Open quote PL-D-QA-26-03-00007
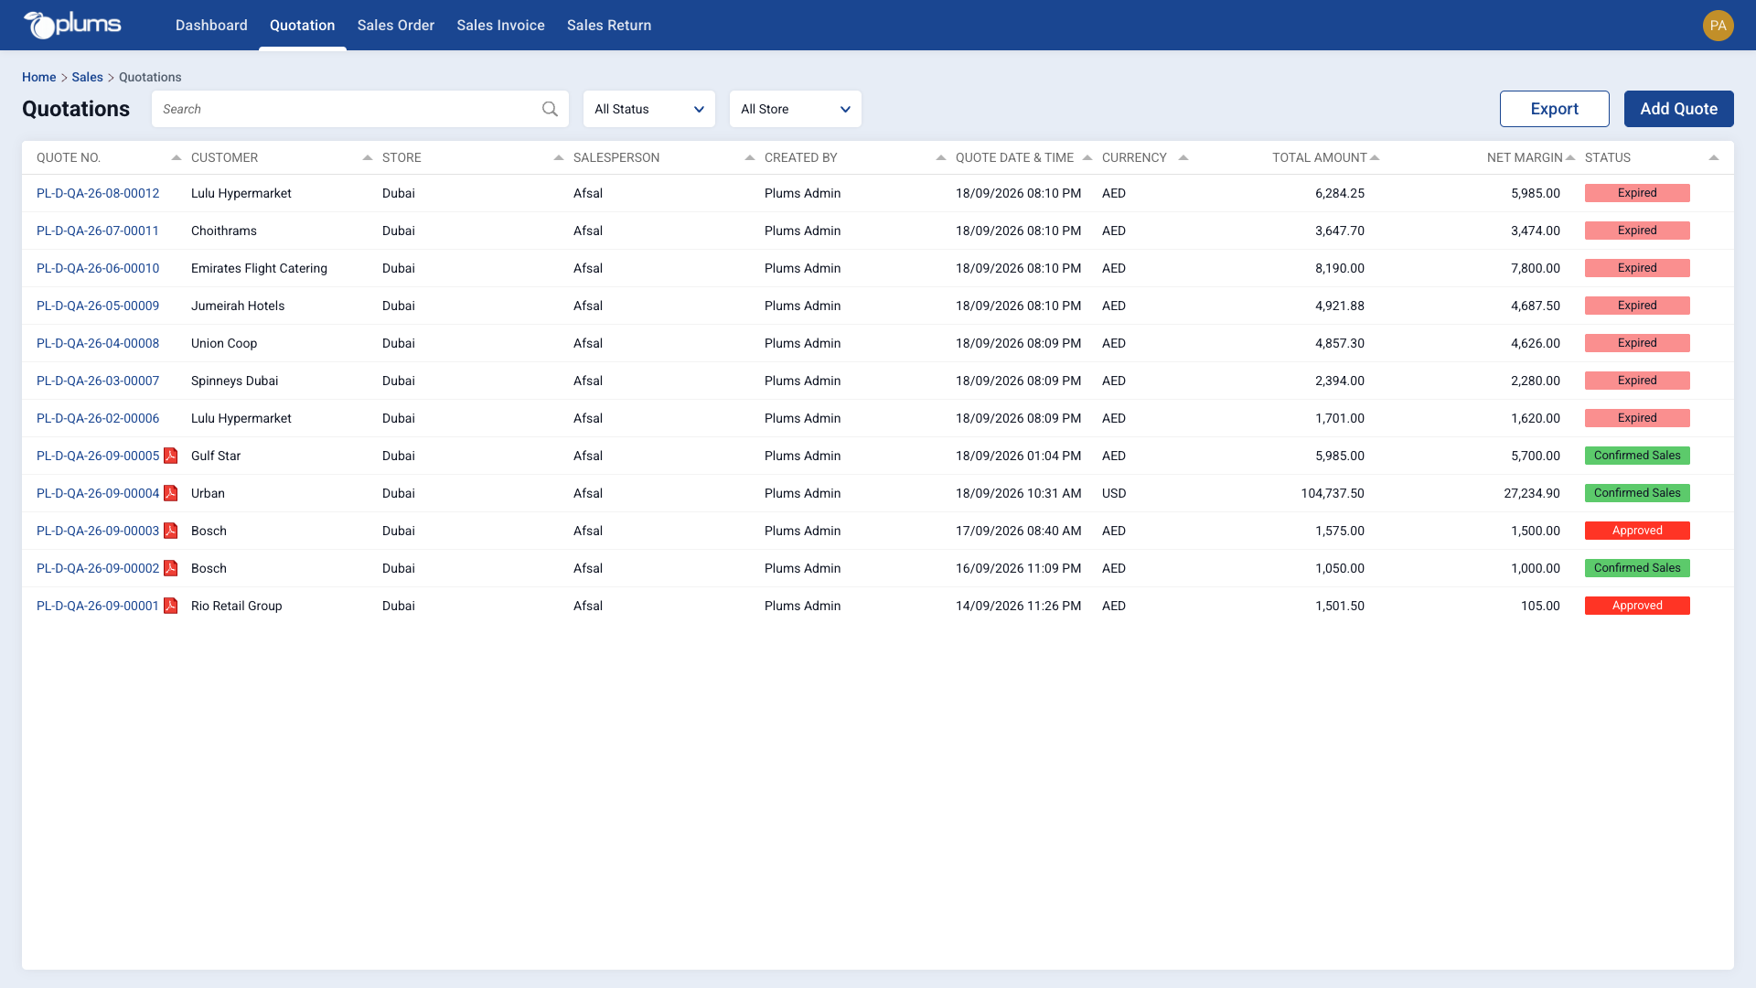Image resolution: width=1756 pixels, height=988 pixels. pos(98,381)
